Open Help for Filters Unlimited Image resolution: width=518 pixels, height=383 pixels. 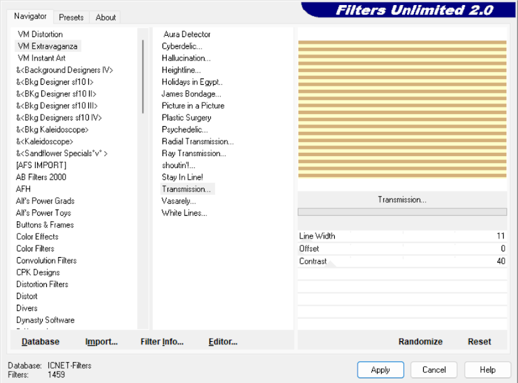tap(488, 370)
